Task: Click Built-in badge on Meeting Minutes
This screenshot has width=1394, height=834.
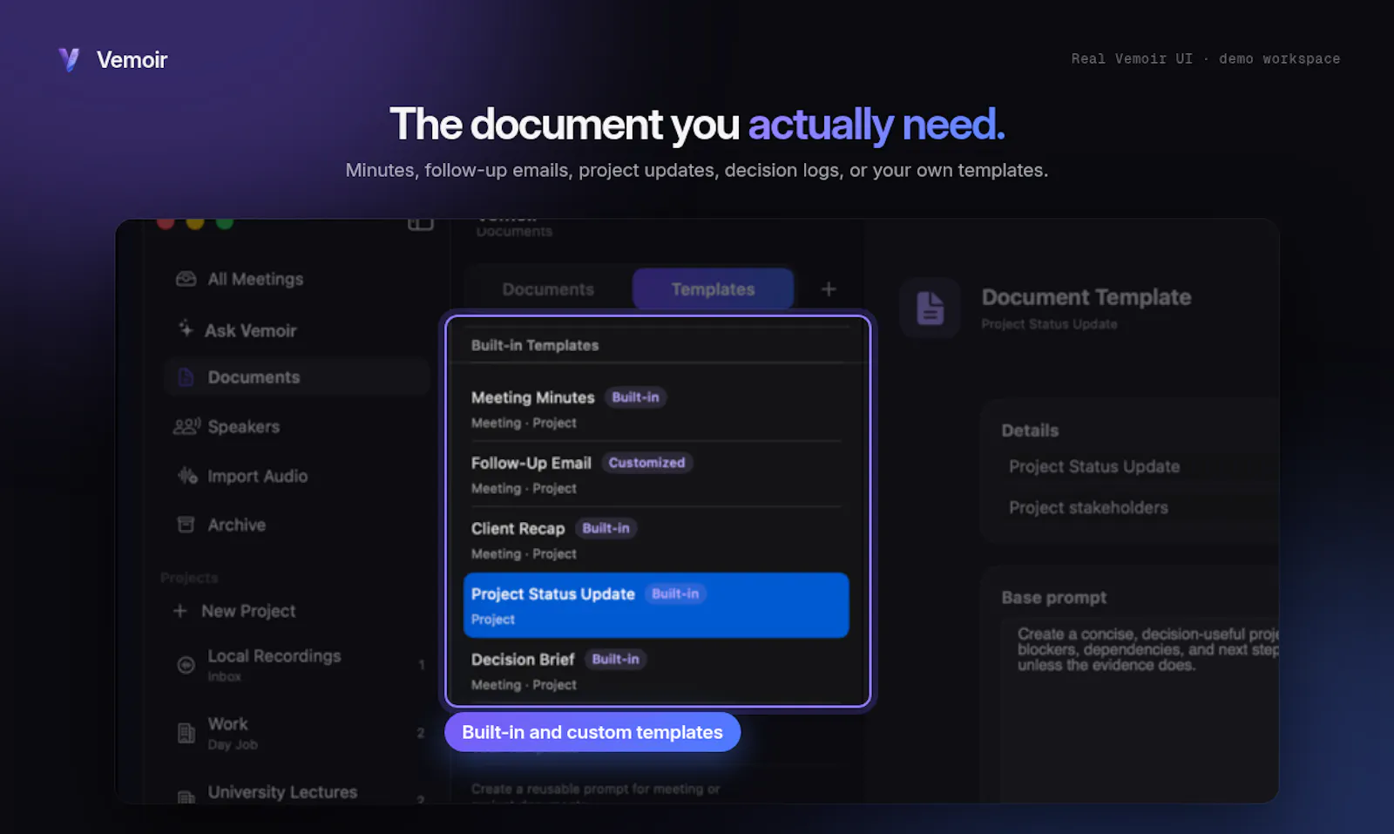Action: 635,397
